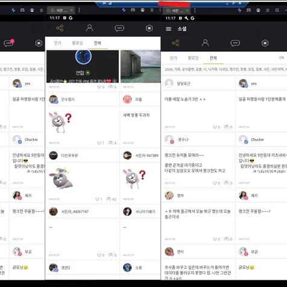Open the hamburger menu next to 소셜
Viewport: 287px width, 287px height.
(168, 29)
